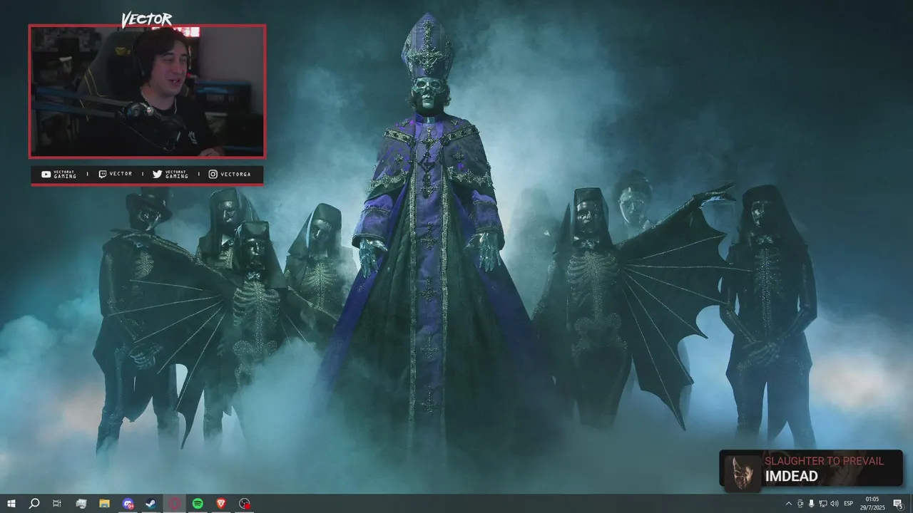
Task: Click the Show desktop sliver
Action: (x=911, y=504)
